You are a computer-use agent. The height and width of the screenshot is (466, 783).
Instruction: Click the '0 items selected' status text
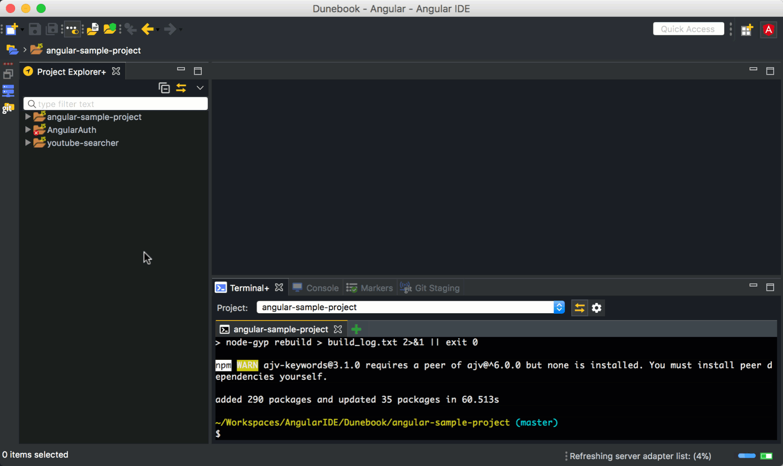point(35,454)
